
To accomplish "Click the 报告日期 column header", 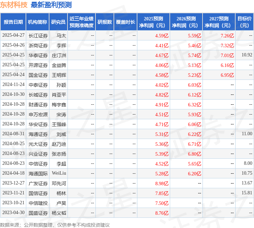I will 13,22.
